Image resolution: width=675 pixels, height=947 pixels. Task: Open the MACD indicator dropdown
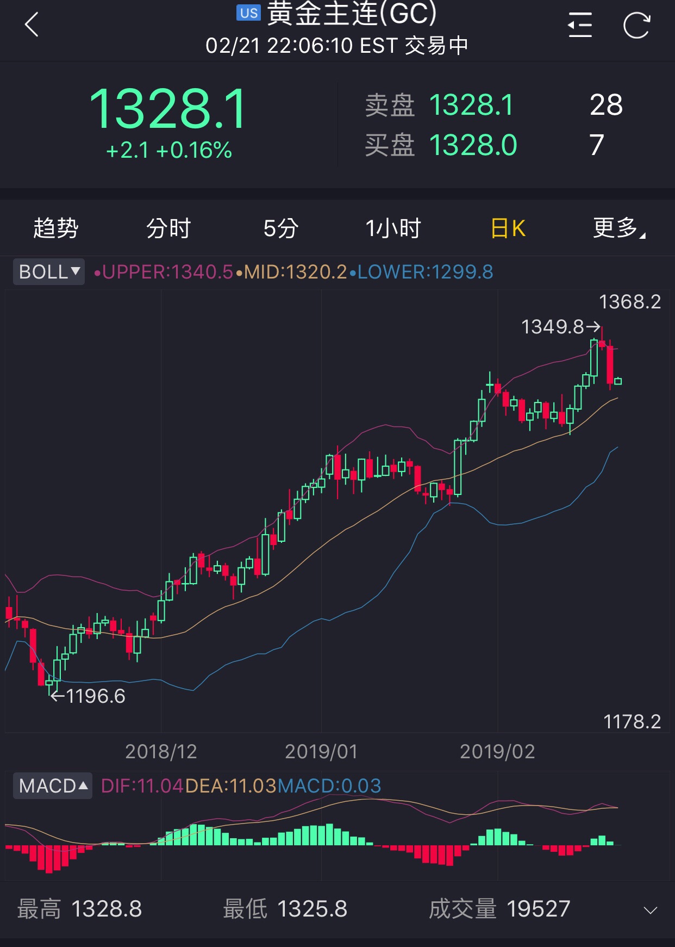click(x=53, y=785)
